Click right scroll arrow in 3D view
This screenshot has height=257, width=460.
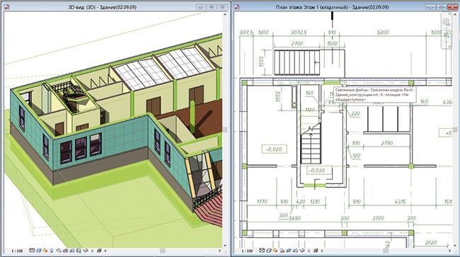coord(219,251)
